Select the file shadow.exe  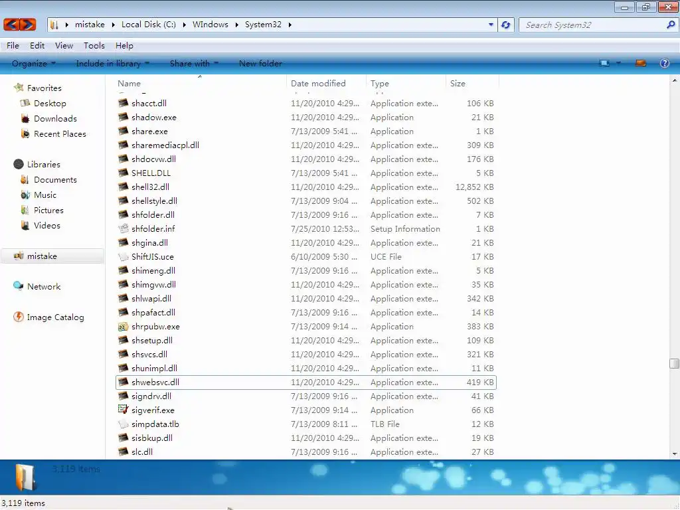pyautogui.click(x=305, y=117)
